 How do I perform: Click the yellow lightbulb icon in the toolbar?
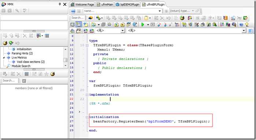(x=247, y=24)
